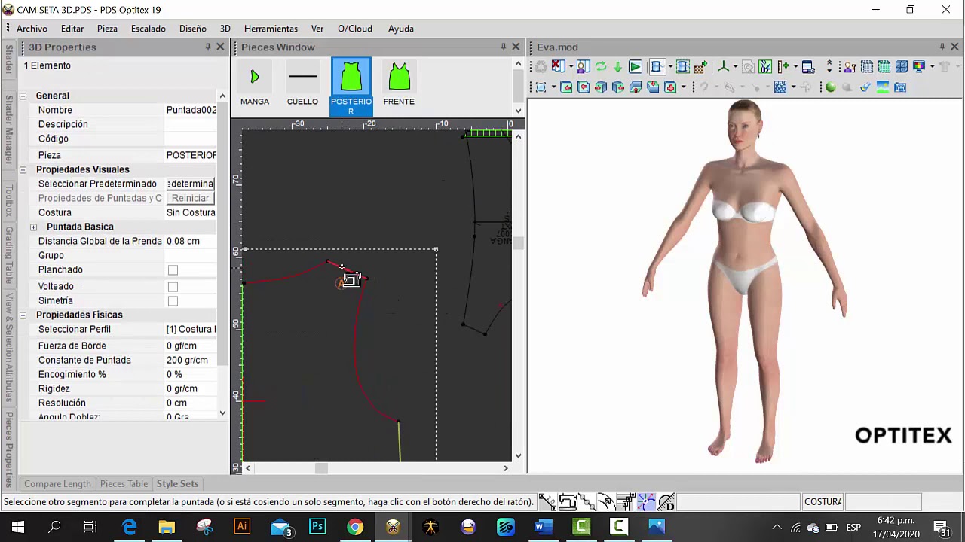
Task: Open the Pieza menu
Action: click(x=107, y=29)
